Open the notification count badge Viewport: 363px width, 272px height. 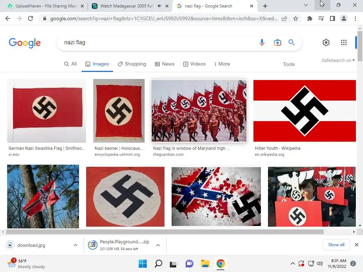tap(353, 263)
